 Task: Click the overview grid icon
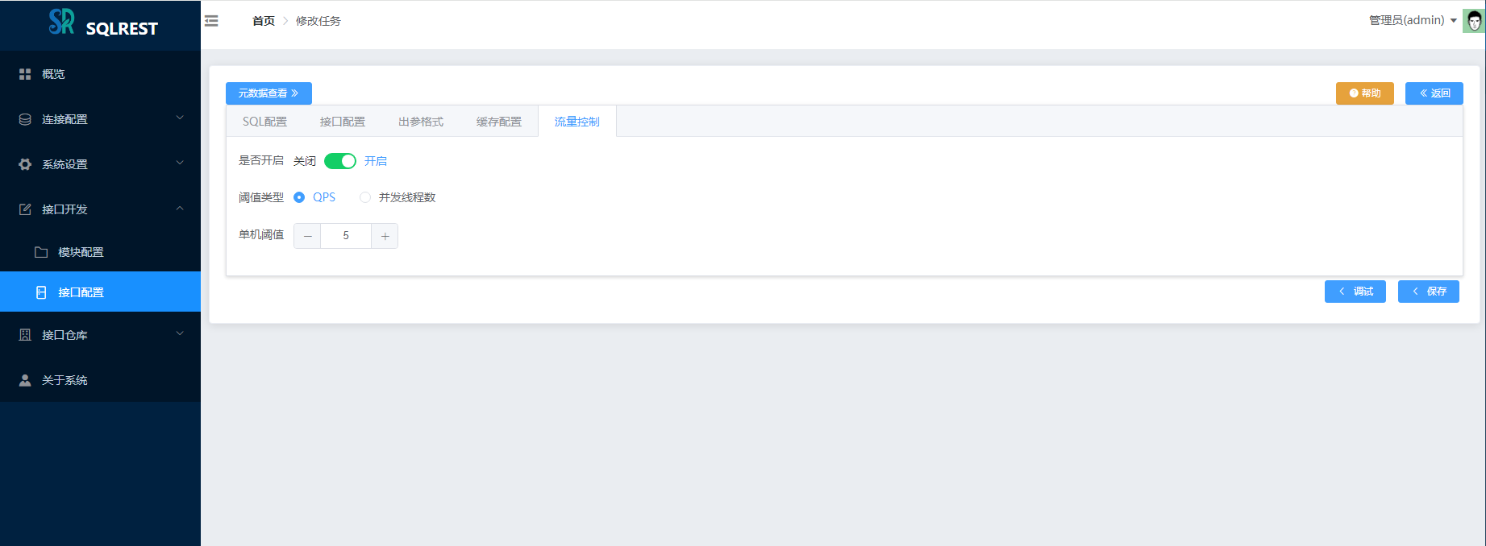coord(25,74)
